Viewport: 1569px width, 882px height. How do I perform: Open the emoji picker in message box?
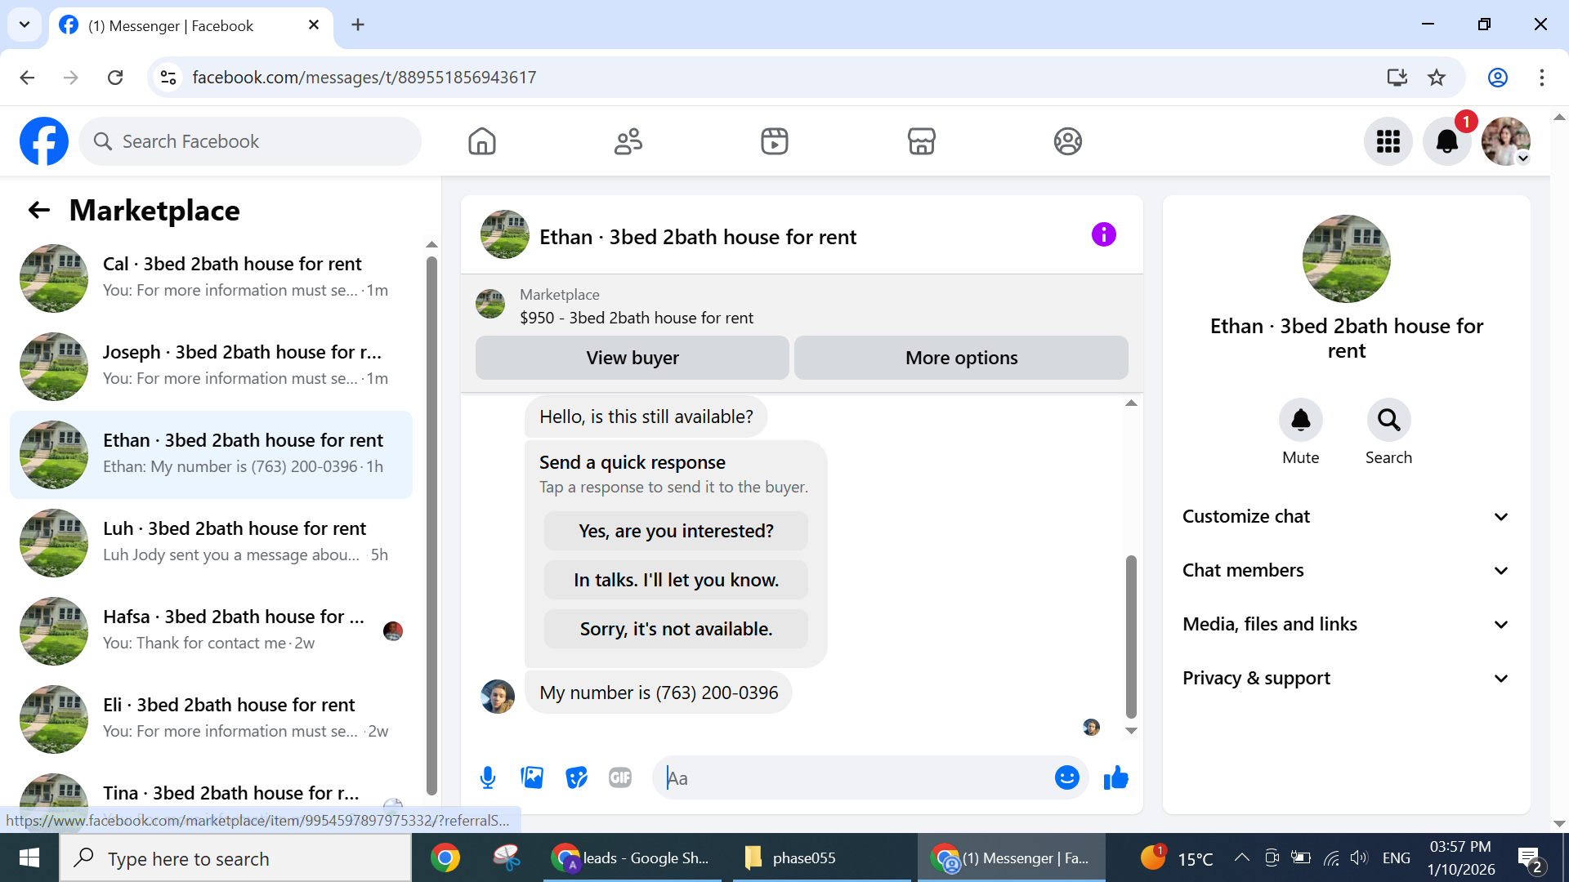(1066, 777)
